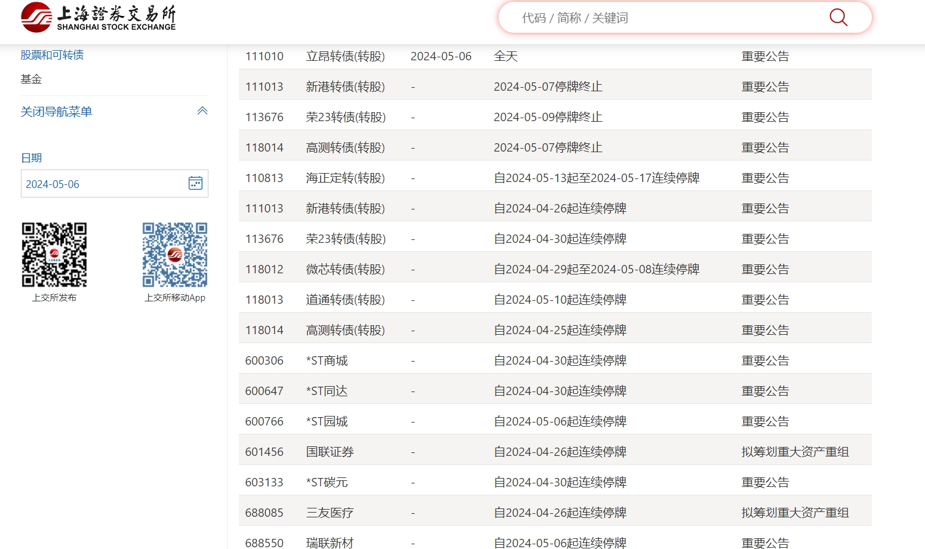Click the search magnifier icon
This screenshot has height=549, width=925.
click(838, 18)
